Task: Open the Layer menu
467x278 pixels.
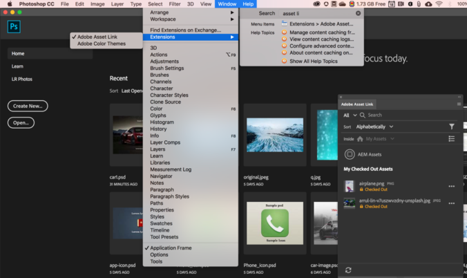Action: [117, 4]
